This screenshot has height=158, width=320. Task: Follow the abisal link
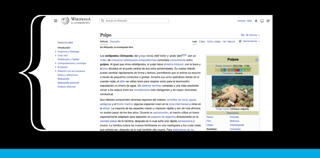pos(106,108)
